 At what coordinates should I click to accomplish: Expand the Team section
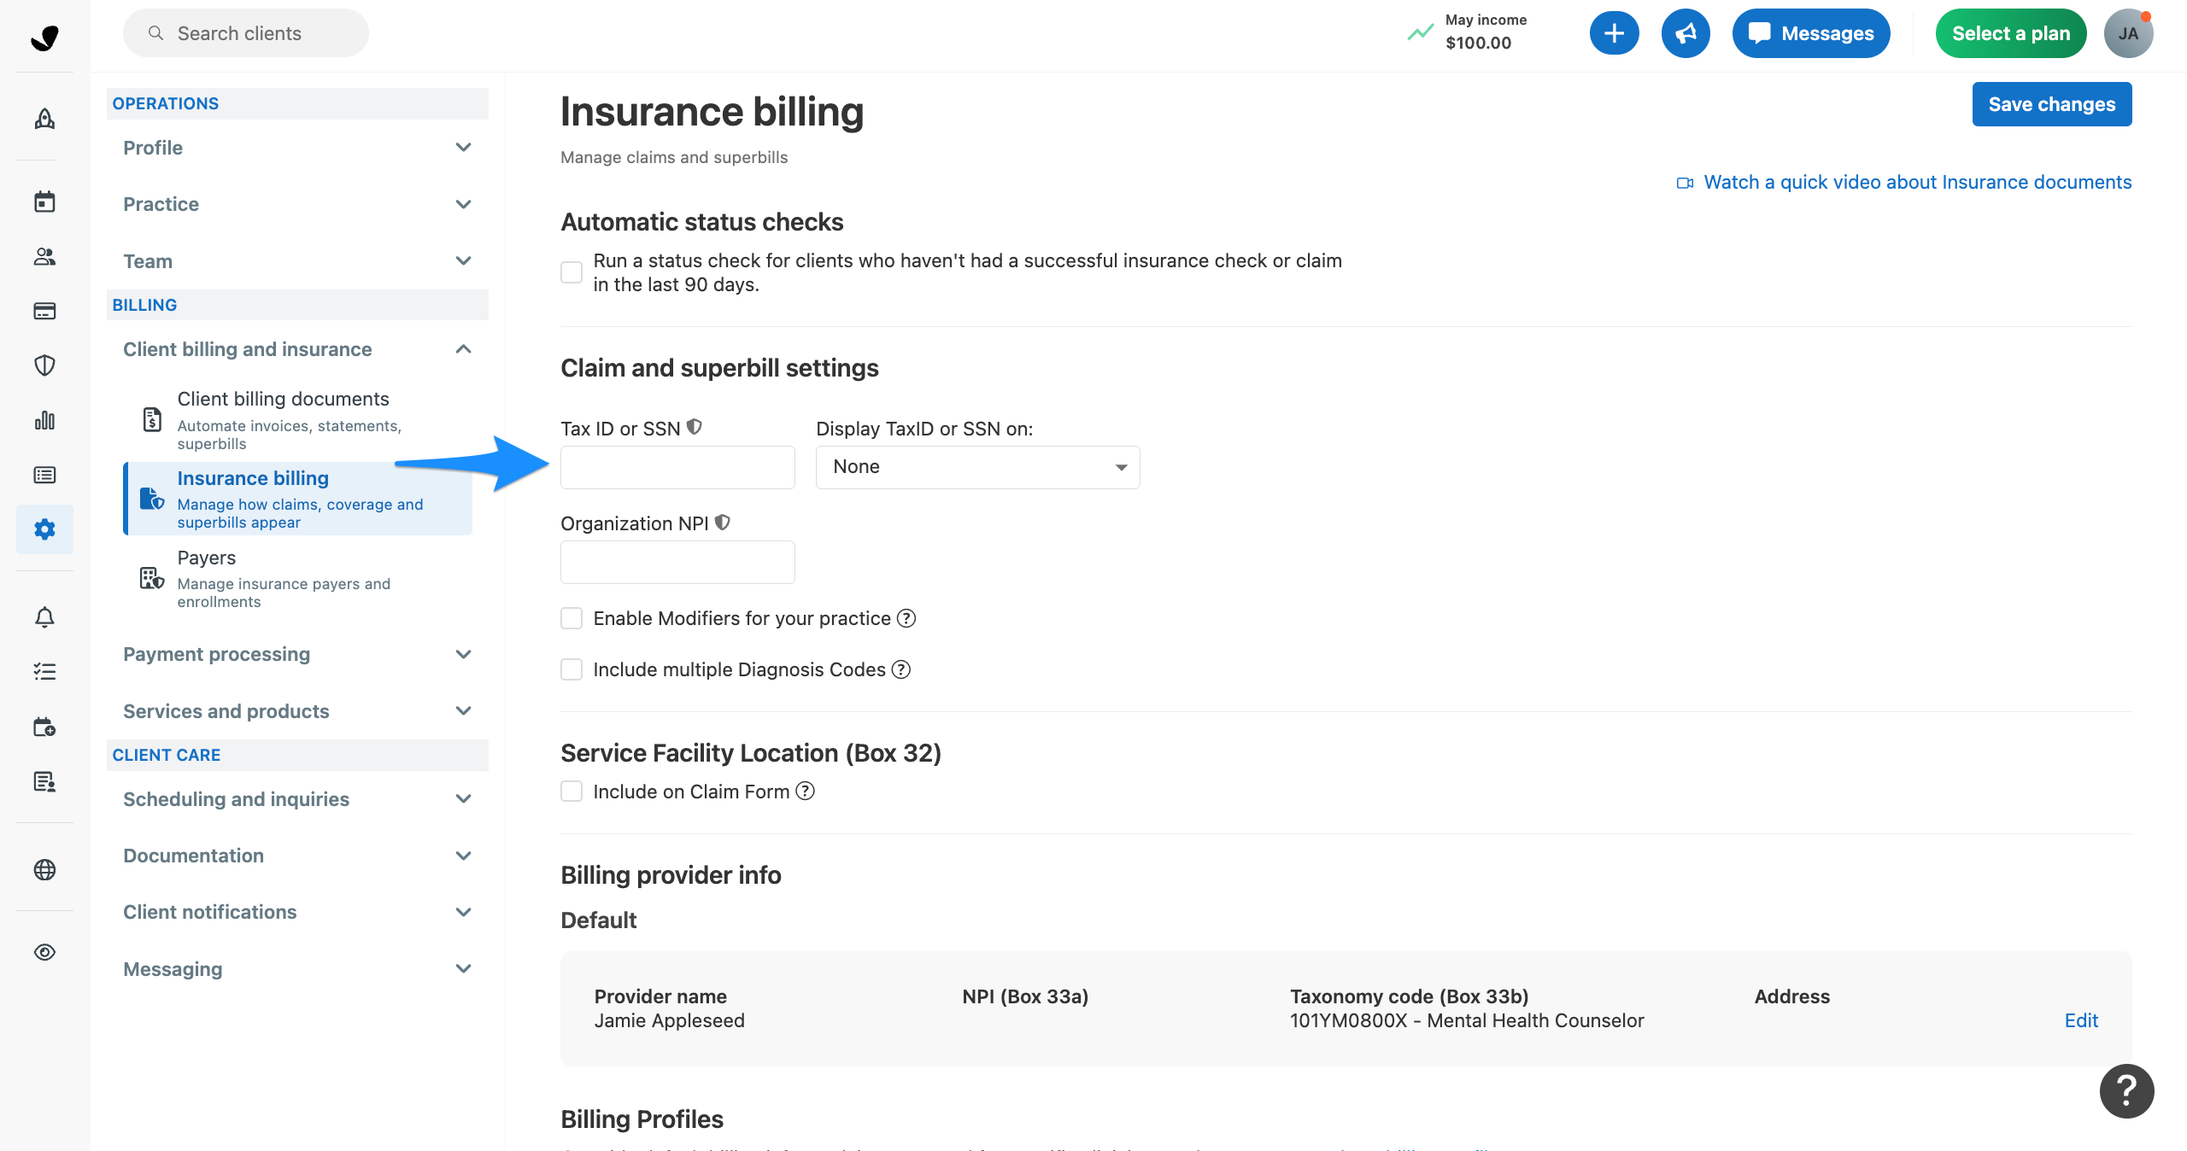click(x=297, y=261)
